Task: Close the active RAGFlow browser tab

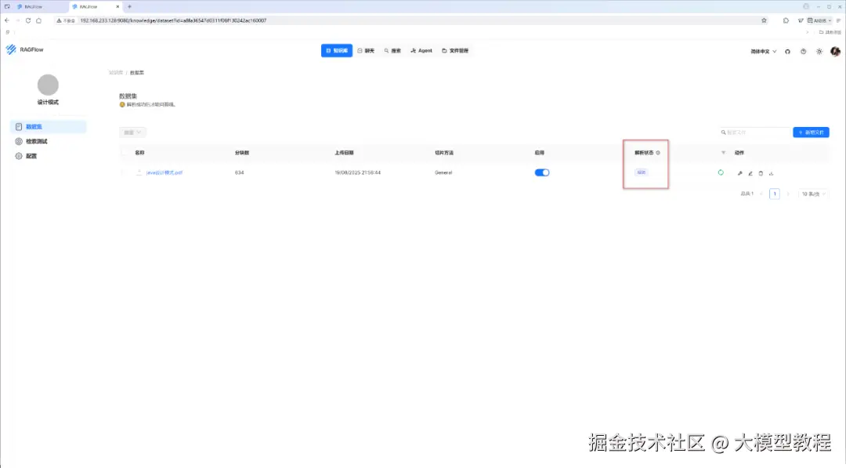Action: 117,6
